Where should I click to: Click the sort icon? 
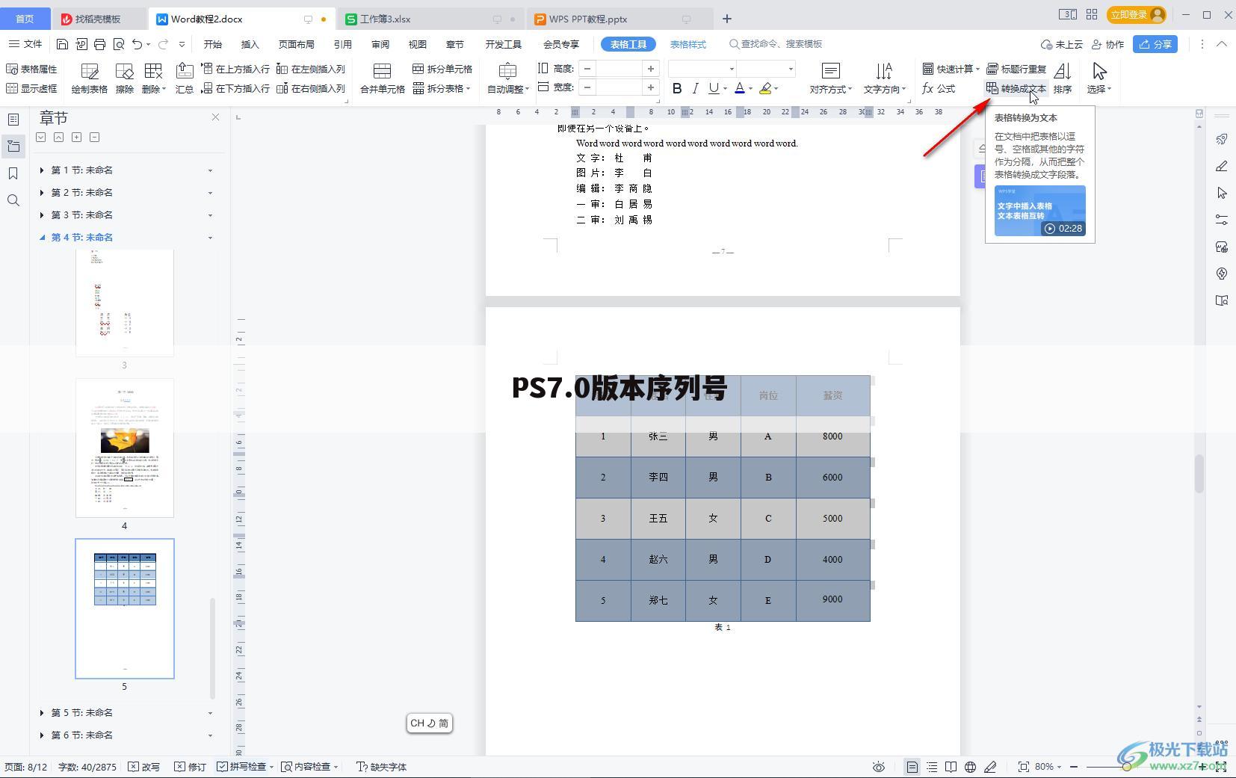pos(1063,78)
